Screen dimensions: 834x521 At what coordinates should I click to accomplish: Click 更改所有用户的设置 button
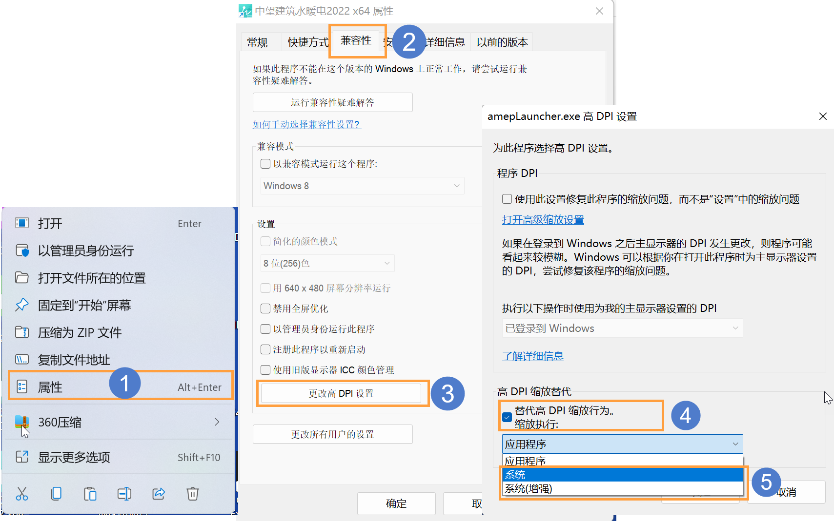click(x=332, y=434)
